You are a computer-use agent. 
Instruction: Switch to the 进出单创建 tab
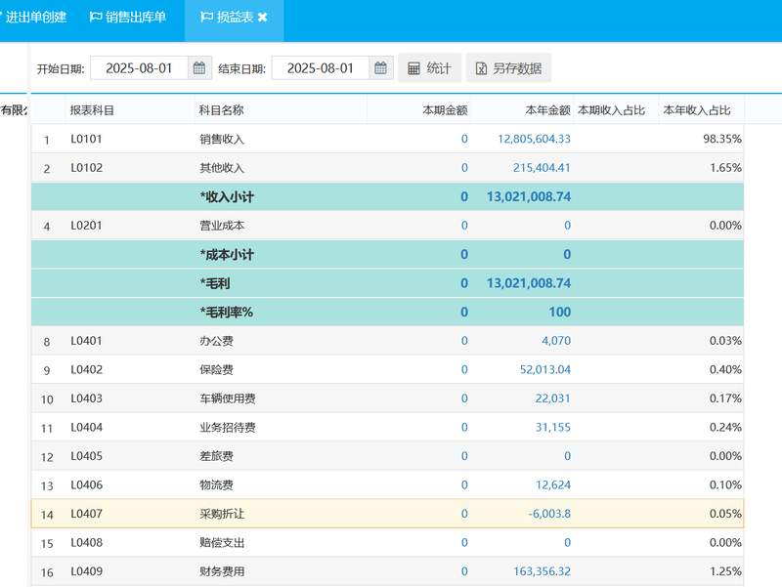point(35,17)
